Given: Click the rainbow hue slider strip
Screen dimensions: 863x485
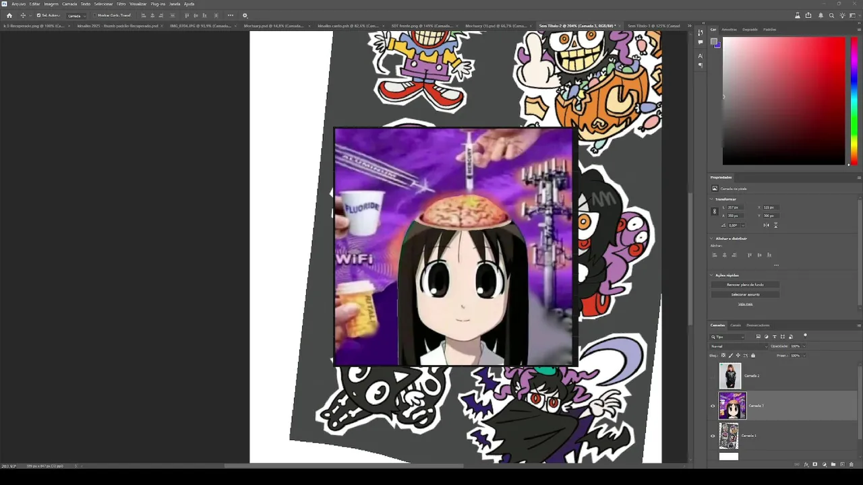Looking at the screenshot, I should 854,100.
